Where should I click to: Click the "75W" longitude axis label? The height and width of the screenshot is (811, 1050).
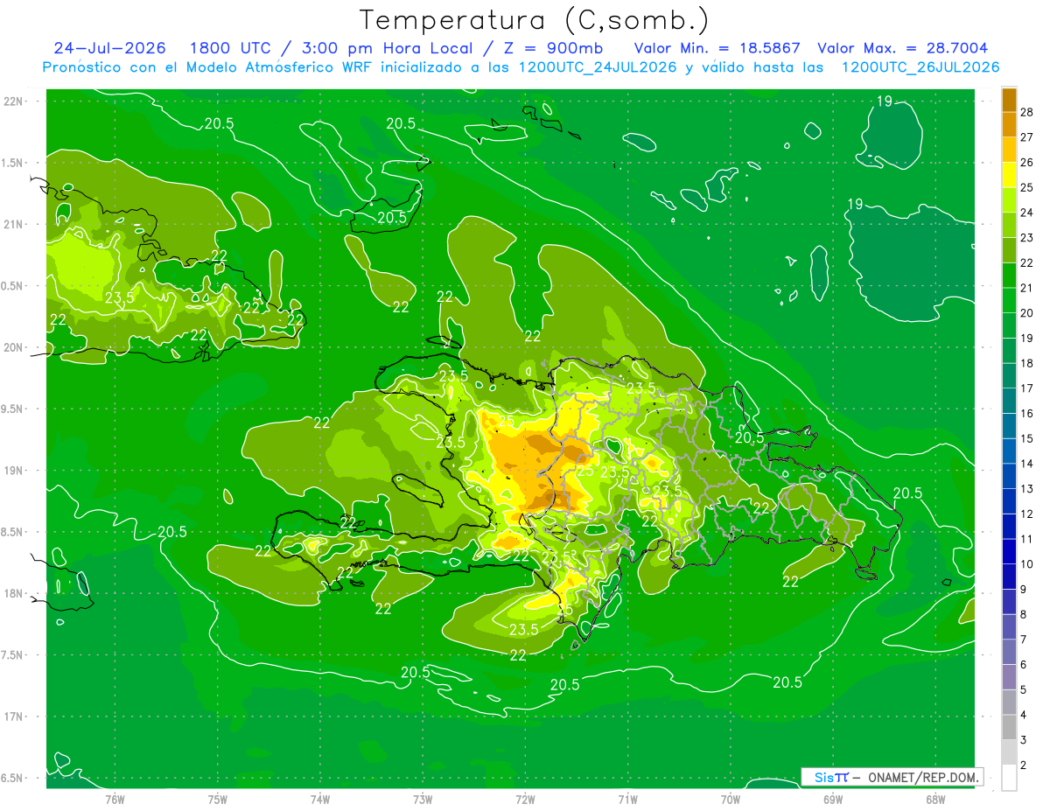(218, 800)
